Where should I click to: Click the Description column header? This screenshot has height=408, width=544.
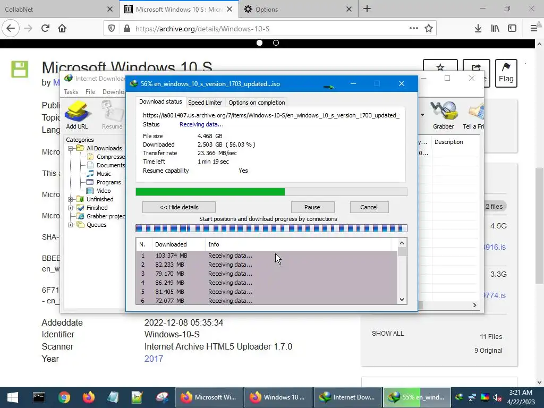[455, 142]
